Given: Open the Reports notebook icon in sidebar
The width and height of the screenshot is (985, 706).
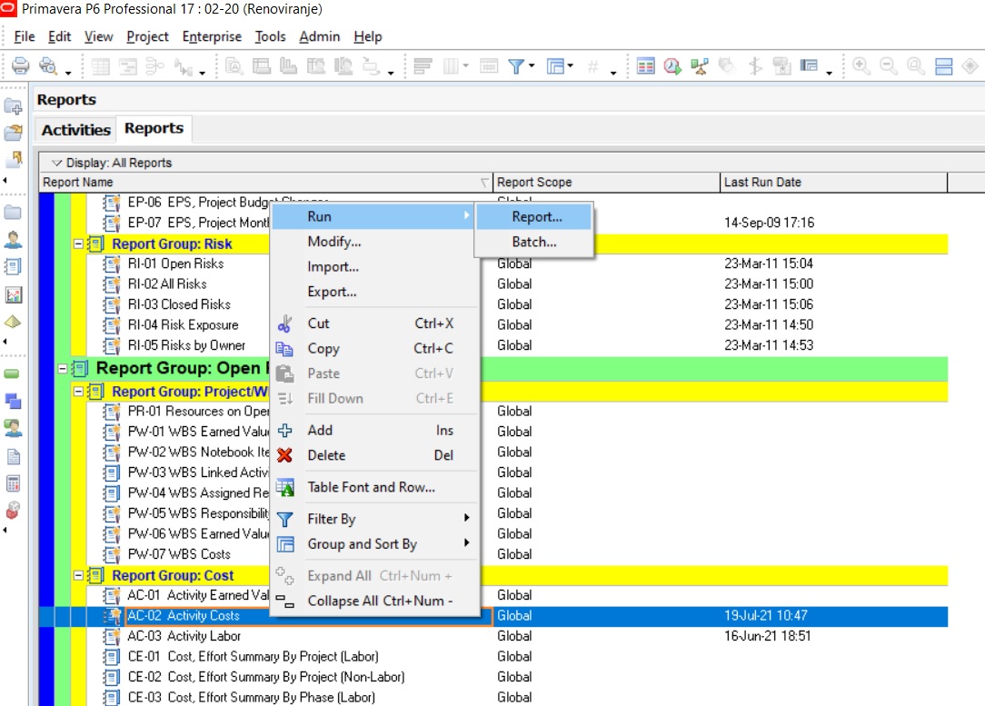Looking at the screenshot, I should point(13,267).
